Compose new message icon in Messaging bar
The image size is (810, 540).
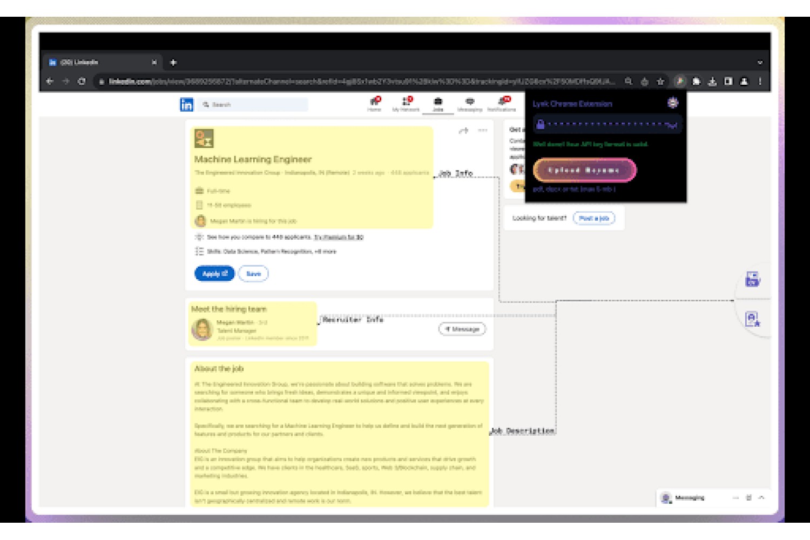click(748, 498)
